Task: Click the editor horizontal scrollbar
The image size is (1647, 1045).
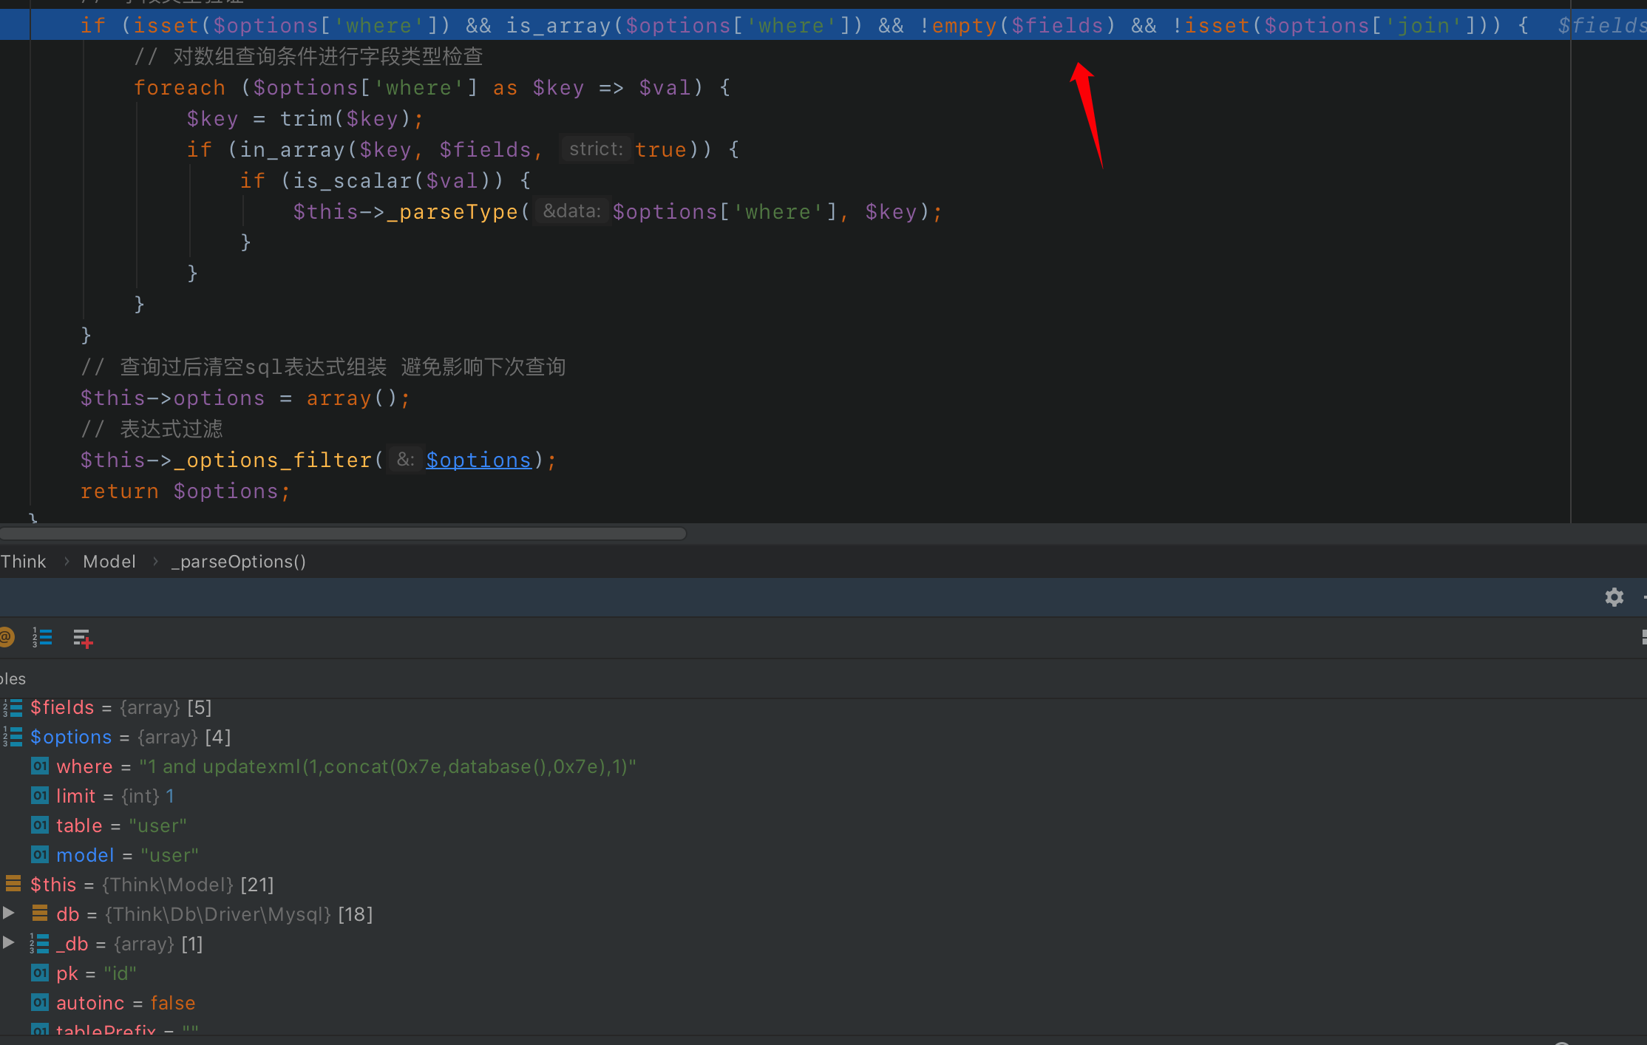Action: [343, 534]
